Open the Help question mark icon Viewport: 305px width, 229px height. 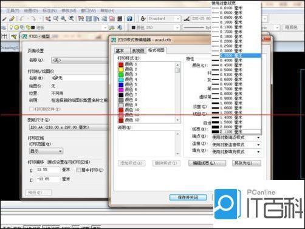pyautogui.click(x=129, y=19)
